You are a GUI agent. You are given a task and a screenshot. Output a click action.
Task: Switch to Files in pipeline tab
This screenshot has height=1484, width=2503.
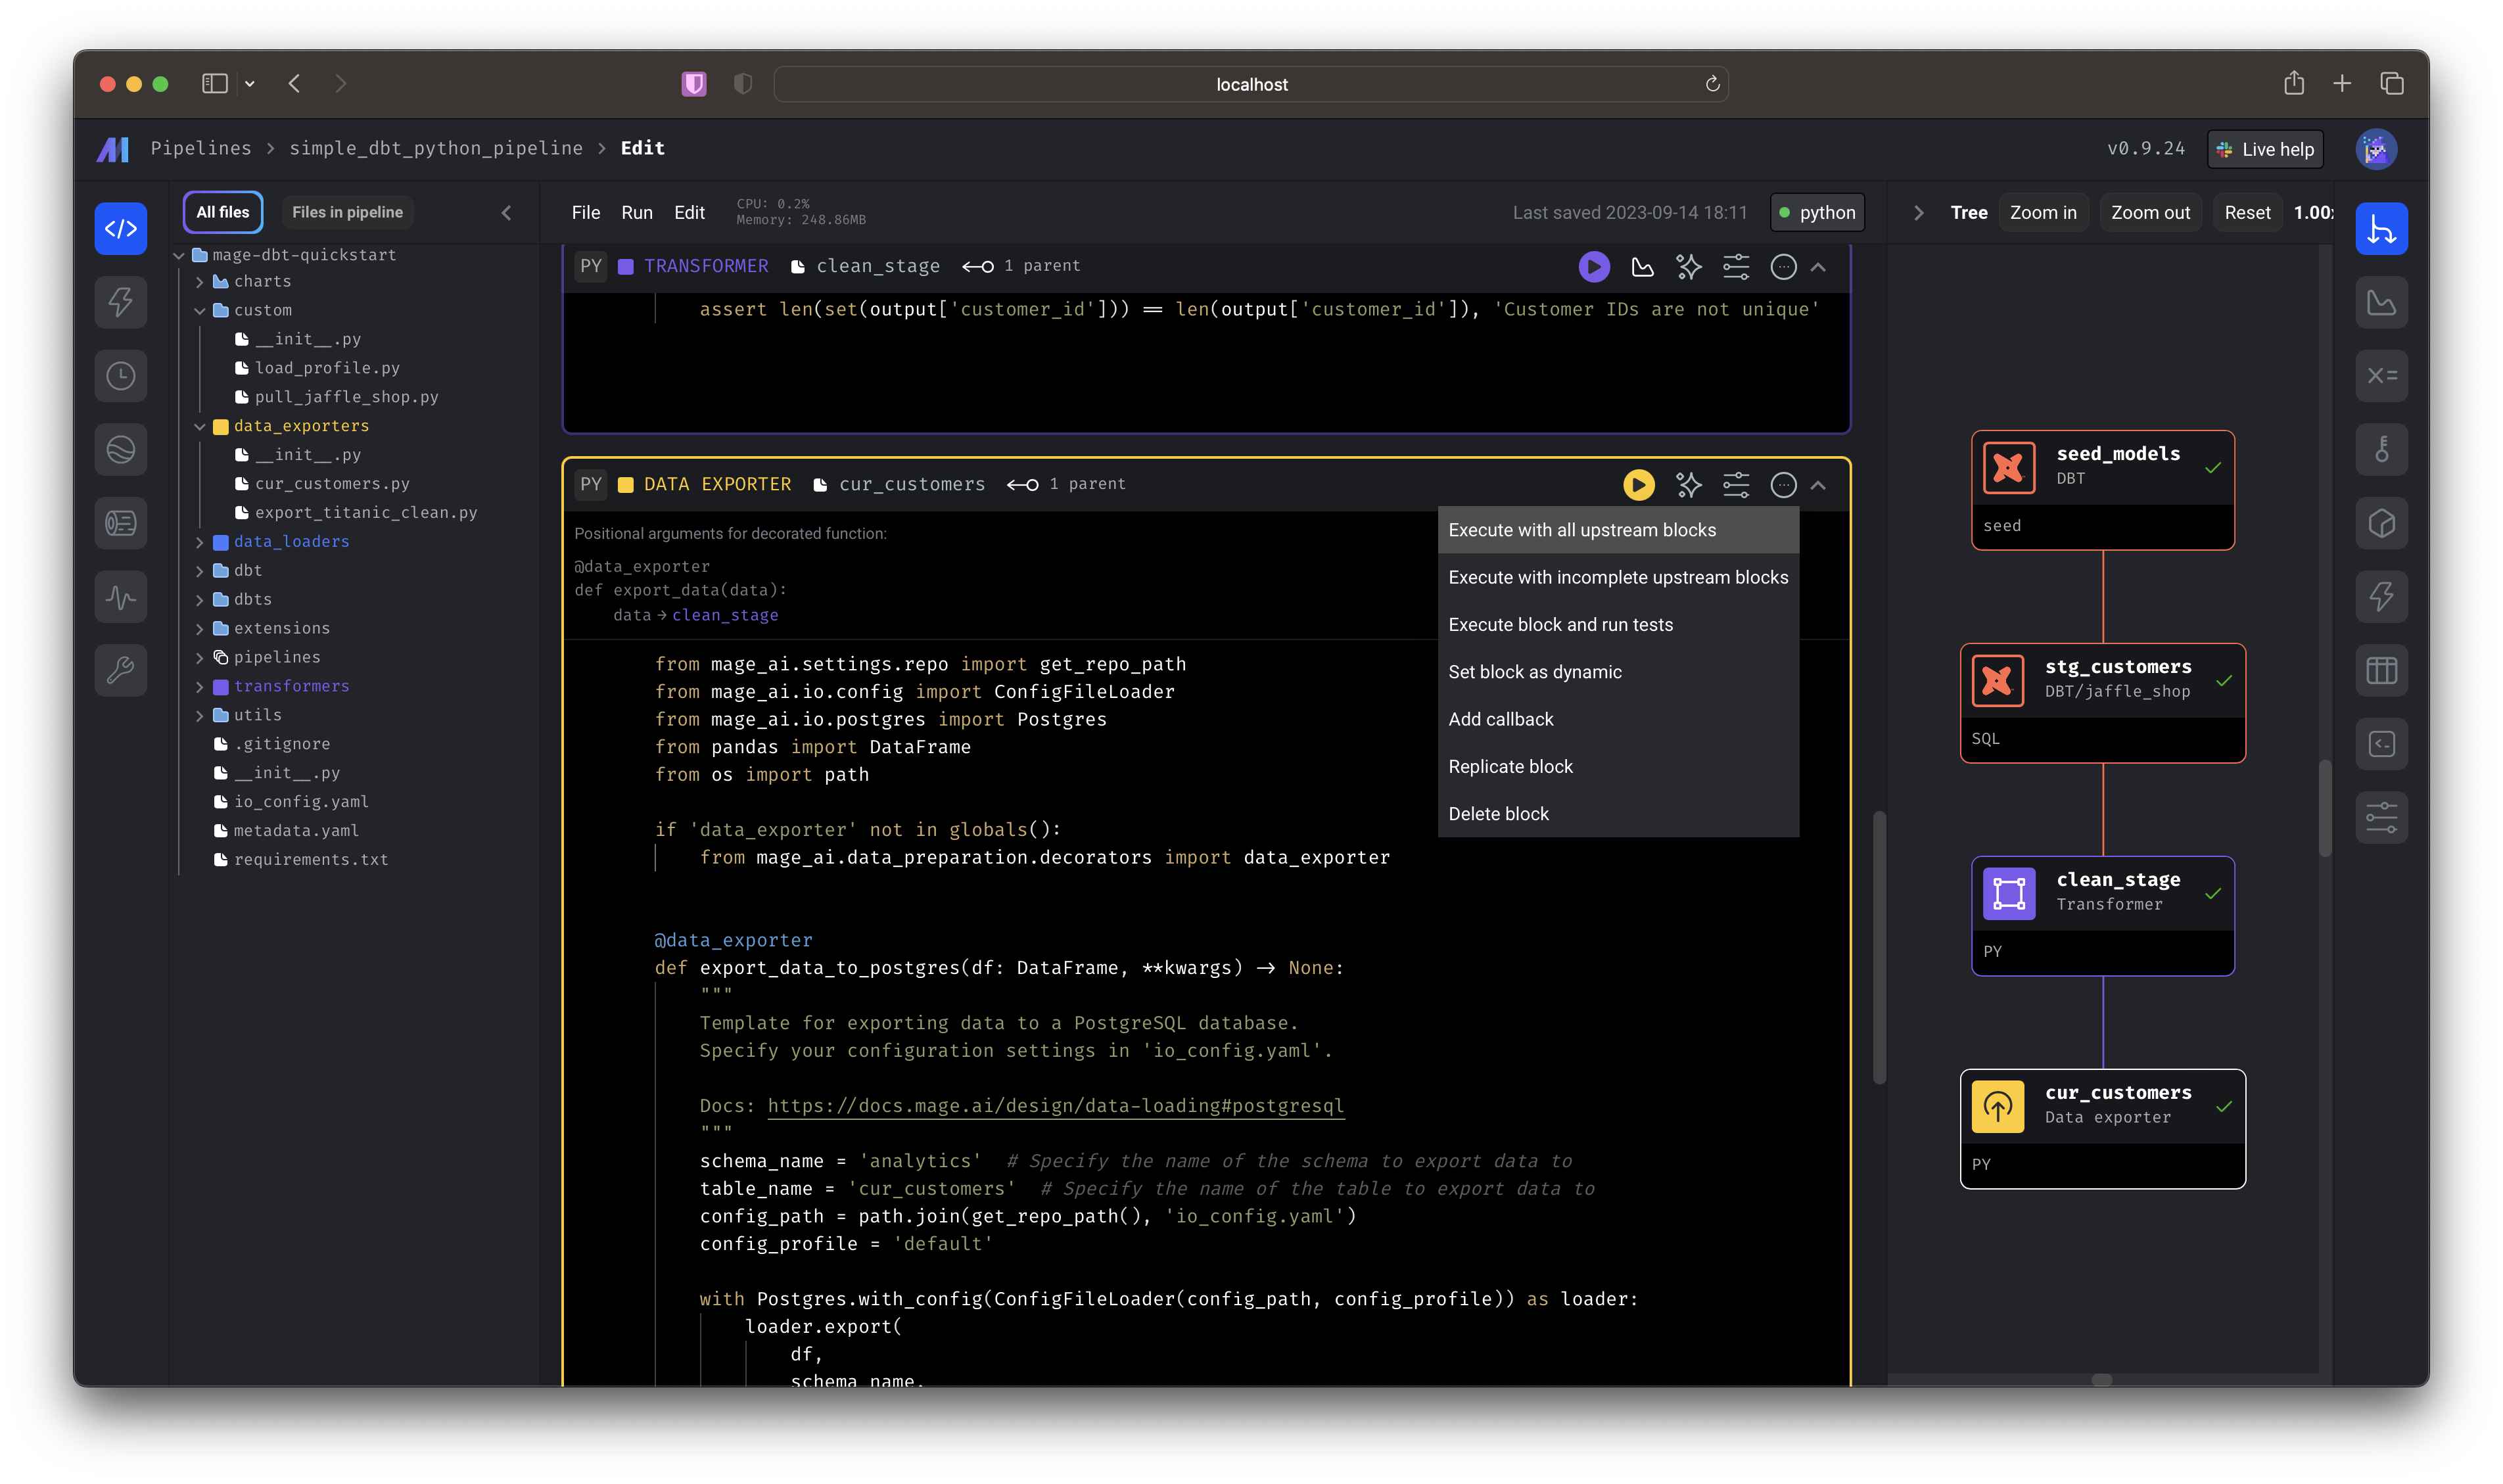347,212
